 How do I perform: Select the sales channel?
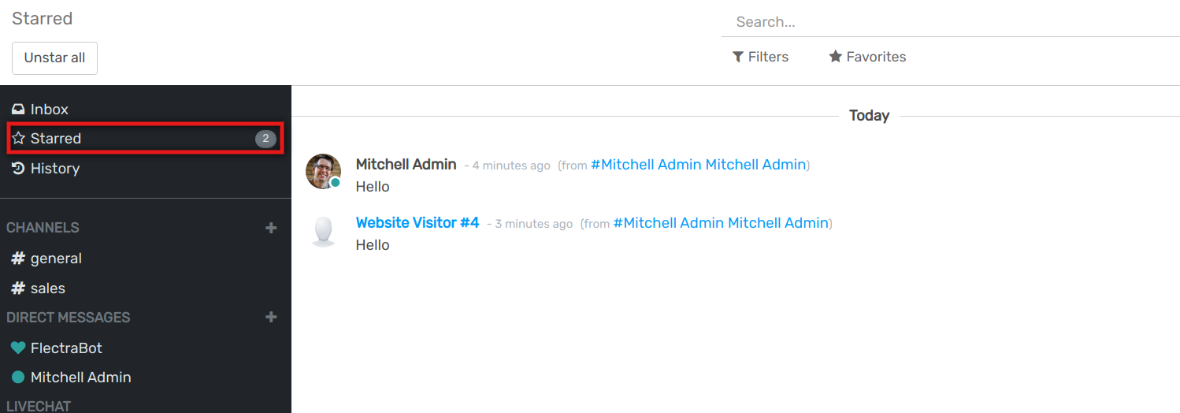(x=48, y=288)
